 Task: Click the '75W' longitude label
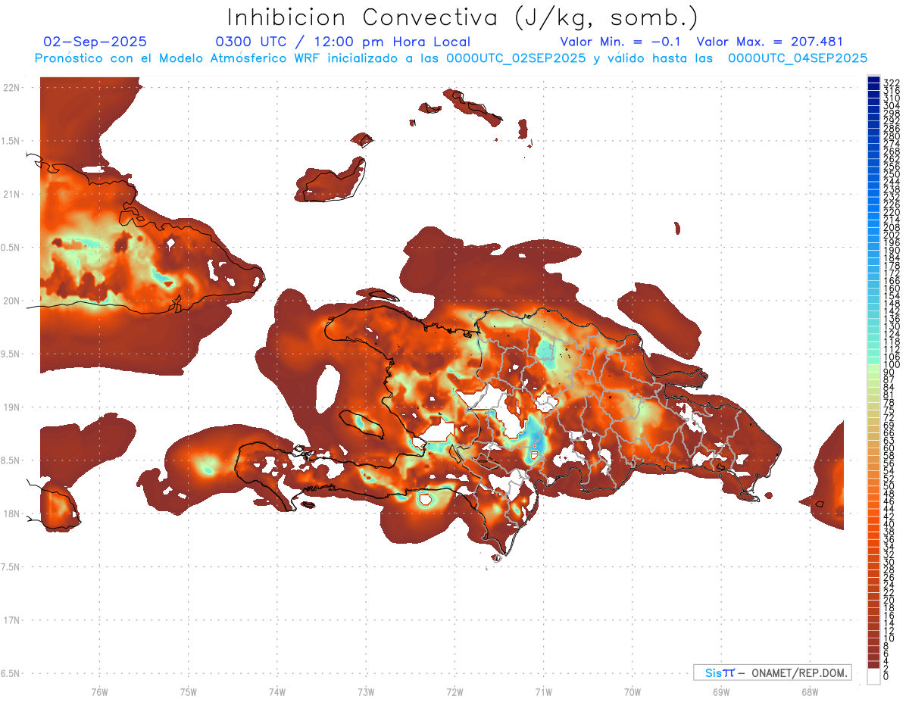pyautogui.click(x=189, y=691)
